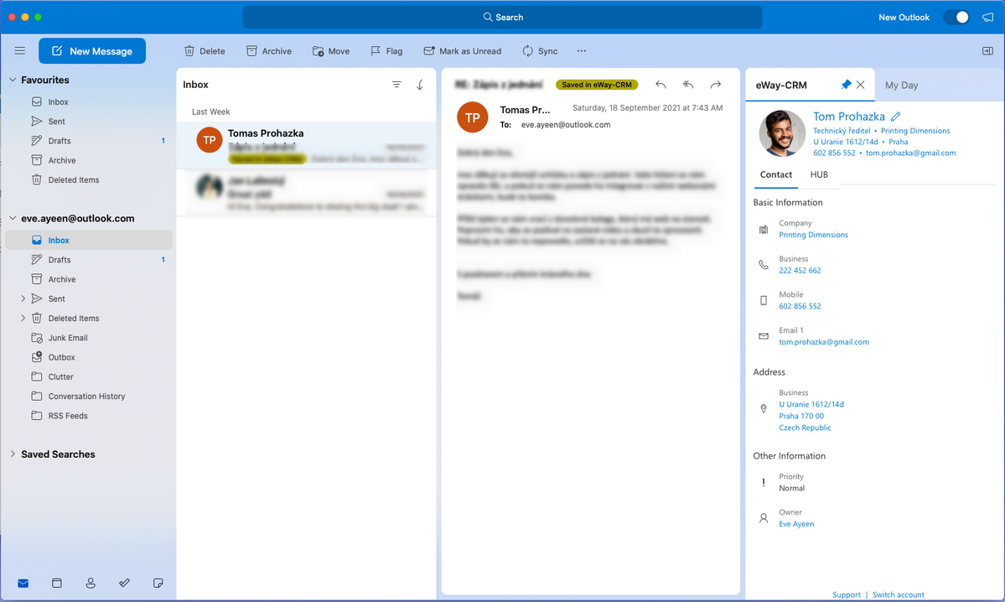Toggle the New Outlook switch

click(x=957, y=18)
